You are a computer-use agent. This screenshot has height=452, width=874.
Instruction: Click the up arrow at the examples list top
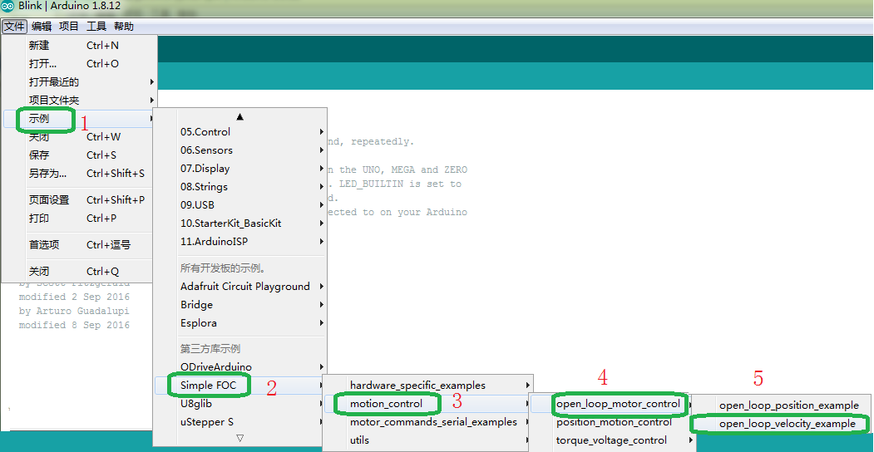[239, 117]
